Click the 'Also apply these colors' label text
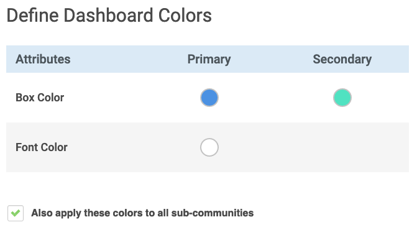 click(x=142, y=213)
